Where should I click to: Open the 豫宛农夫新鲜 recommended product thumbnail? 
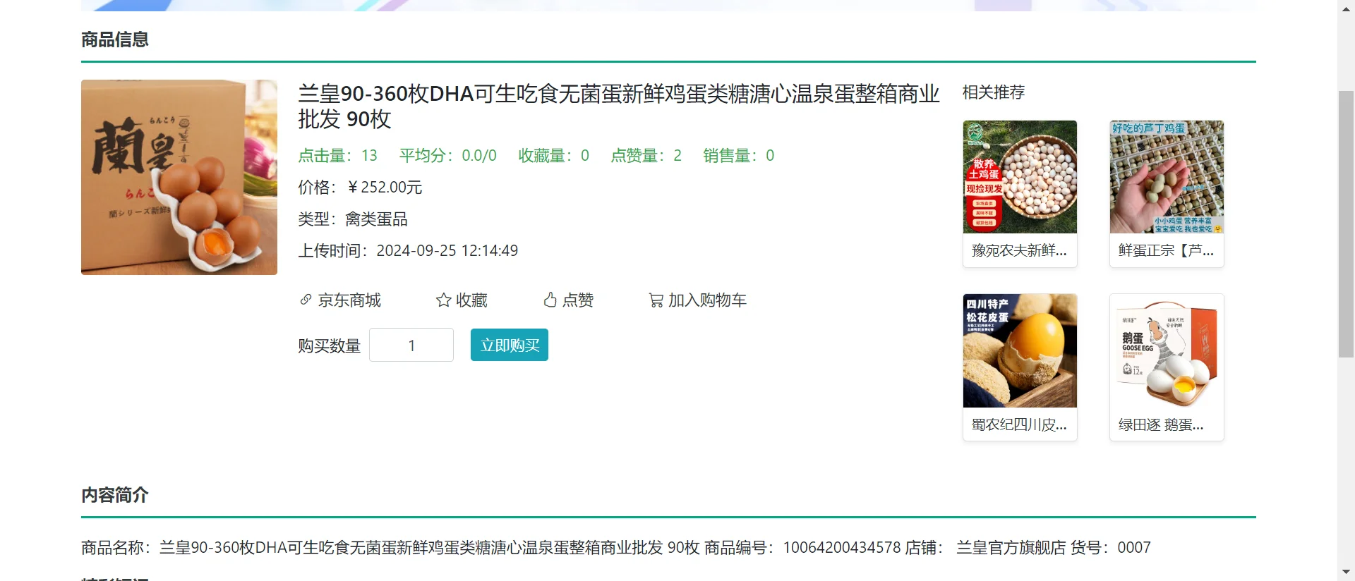pyautogui.click(x=1020, y=177)
